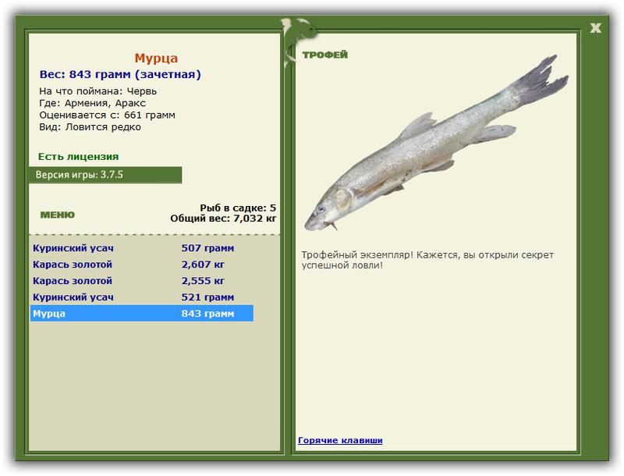This screenshot has width=624, height=476.
Task: Click the 843 грамм value in list
Action: tap(207, 314)
